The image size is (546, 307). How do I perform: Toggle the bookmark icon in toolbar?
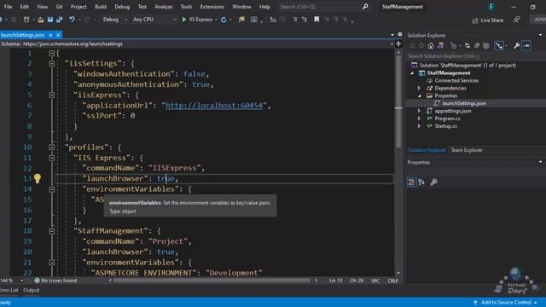pos(317,20)
